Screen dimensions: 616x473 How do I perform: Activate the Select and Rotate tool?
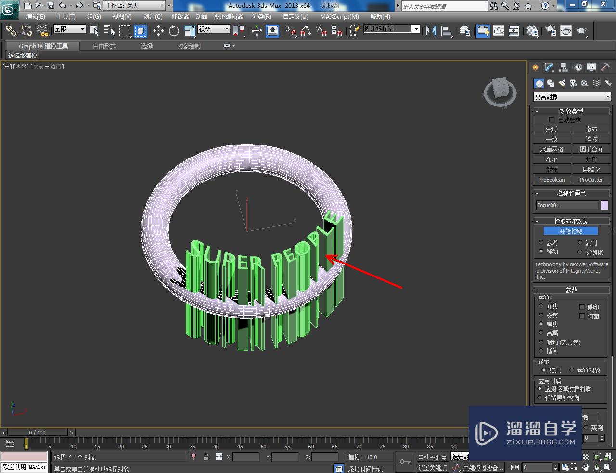[174, 31]
